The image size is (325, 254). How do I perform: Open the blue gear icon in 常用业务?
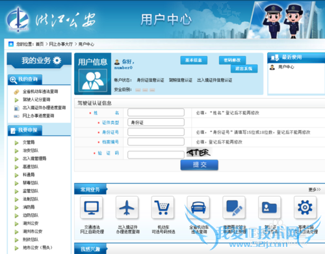305,207
